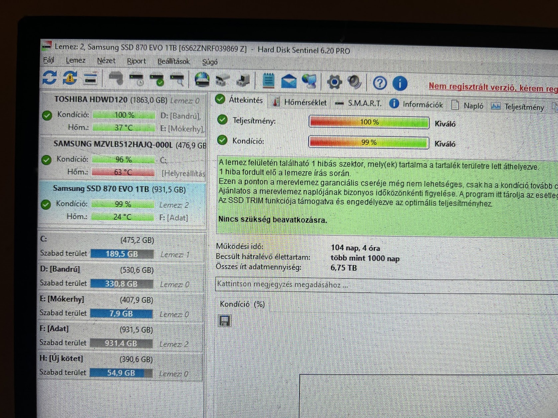
Task: Select the H: [Új kötet] volume heading
Action: tap(96, 359)
